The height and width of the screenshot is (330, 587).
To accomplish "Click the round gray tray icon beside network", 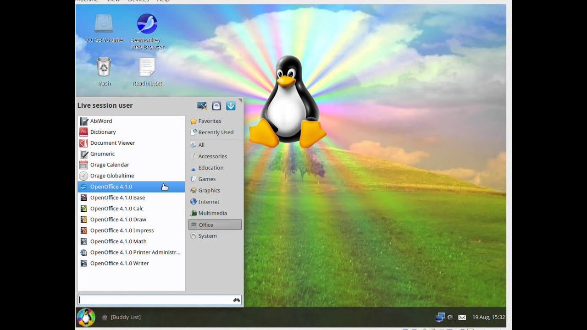I will (450, 317).
